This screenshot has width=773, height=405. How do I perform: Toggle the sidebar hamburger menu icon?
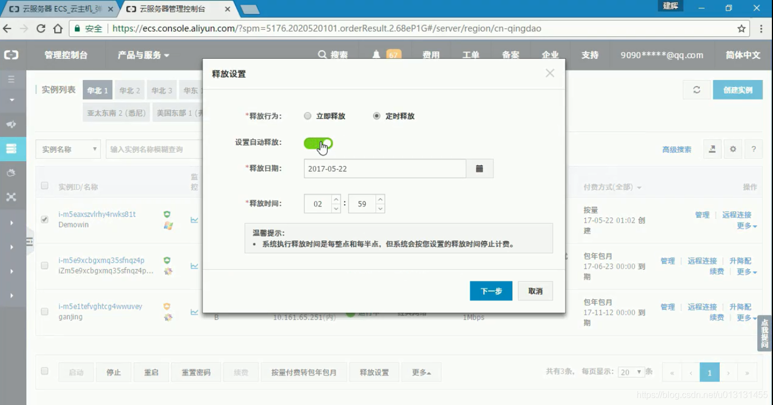11,79
